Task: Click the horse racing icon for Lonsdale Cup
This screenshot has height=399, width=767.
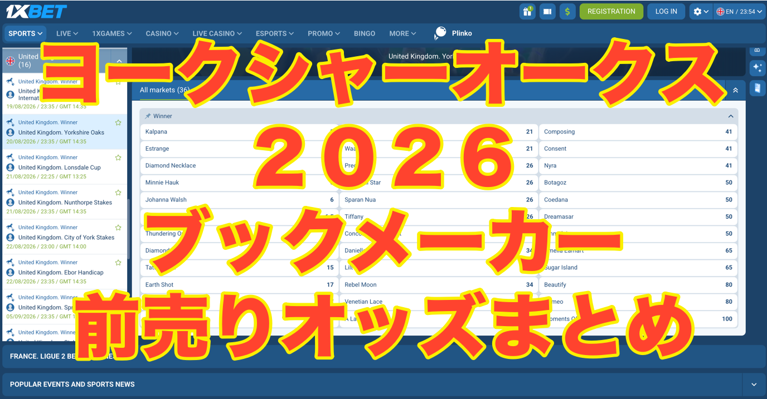Action: [10, 157]
